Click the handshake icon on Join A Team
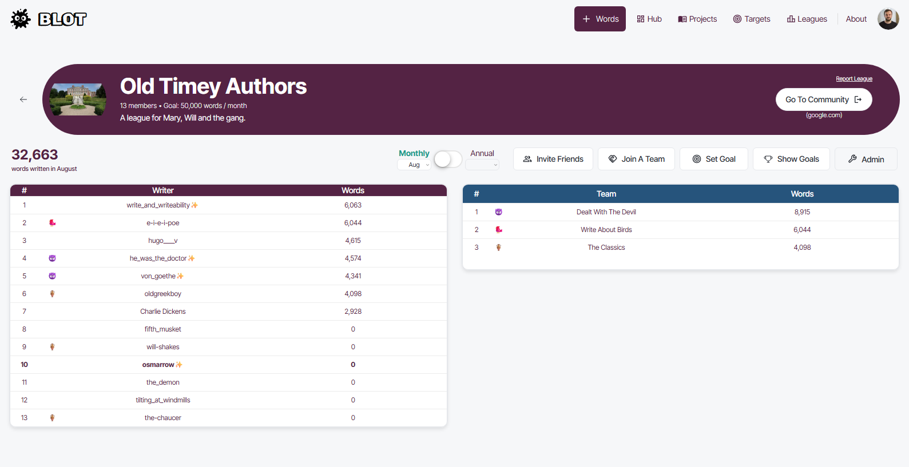Screen dimensions: 909x467 (613, 159)
